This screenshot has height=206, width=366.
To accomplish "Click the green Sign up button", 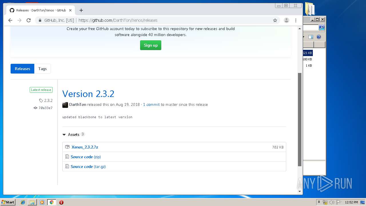I will 151,45.
